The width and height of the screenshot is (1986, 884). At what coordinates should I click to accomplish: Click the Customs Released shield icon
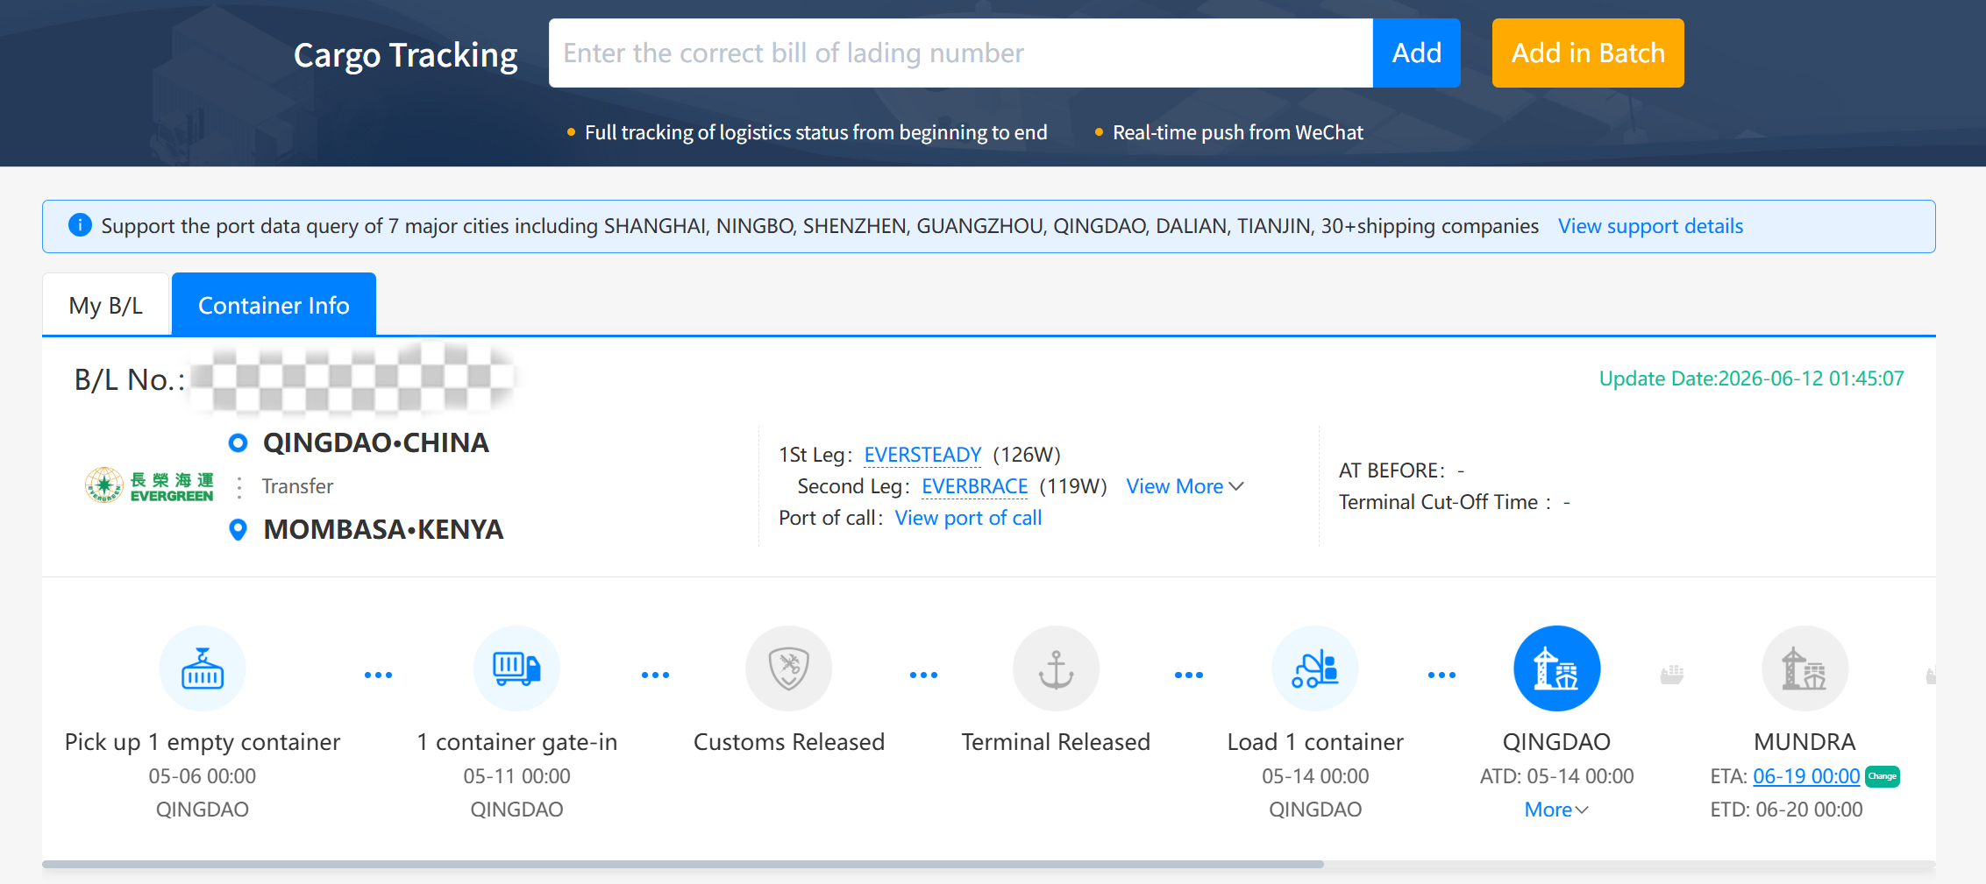coord(789,668)
